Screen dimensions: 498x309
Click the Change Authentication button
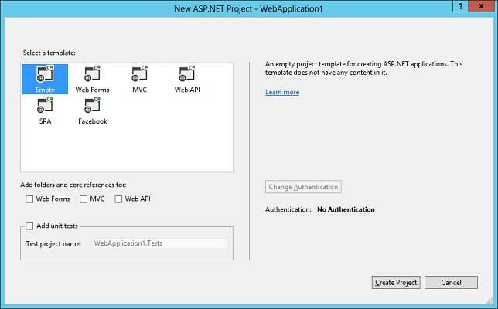coord(303,187)
